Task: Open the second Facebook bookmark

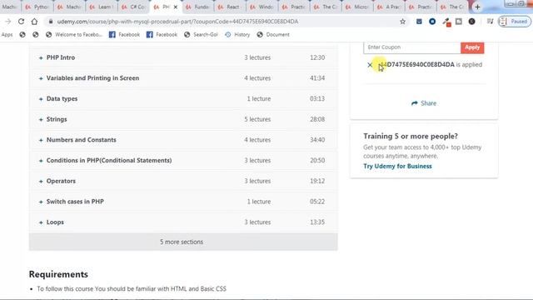Action: point(162,35)
